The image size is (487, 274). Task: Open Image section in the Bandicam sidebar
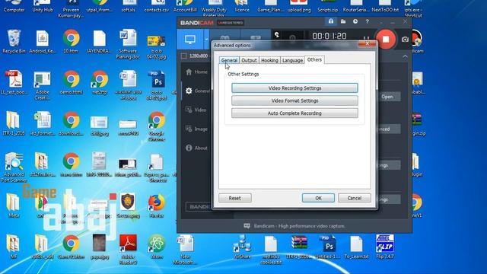196,129
